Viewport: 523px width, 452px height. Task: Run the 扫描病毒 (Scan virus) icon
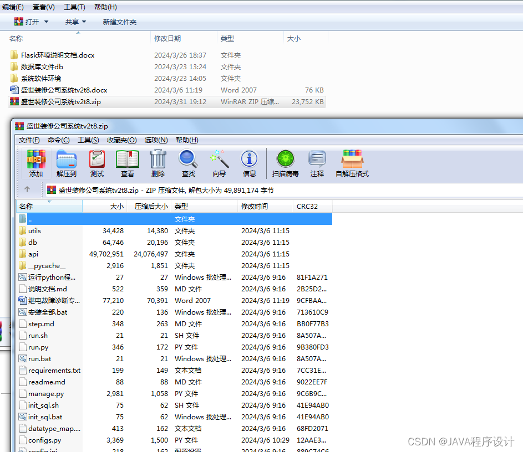pyautogui.click(x=286, y=163)
